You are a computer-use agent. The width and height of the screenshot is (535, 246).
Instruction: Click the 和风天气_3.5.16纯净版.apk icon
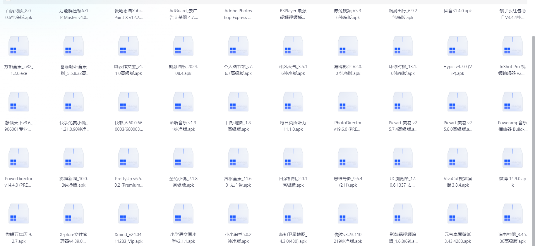[293, 46]
